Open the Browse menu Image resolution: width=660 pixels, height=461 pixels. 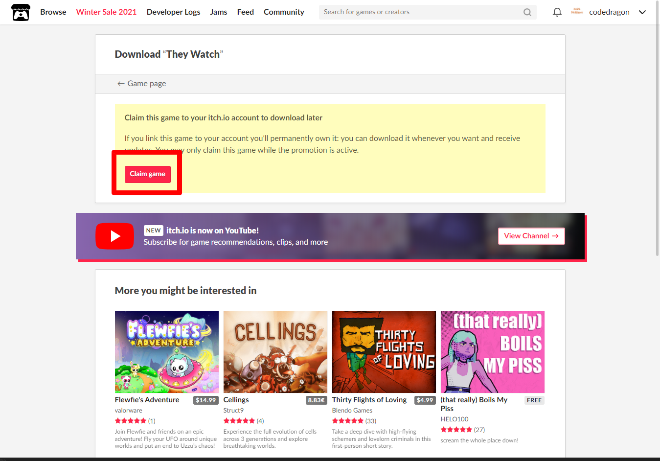point(53,12)
